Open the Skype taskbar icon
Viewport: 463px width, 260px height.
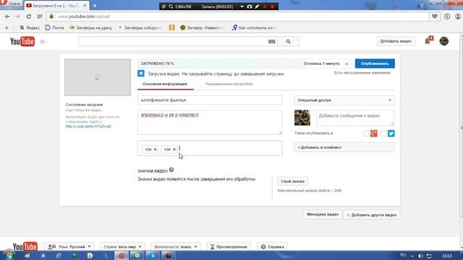click(153, 256)
